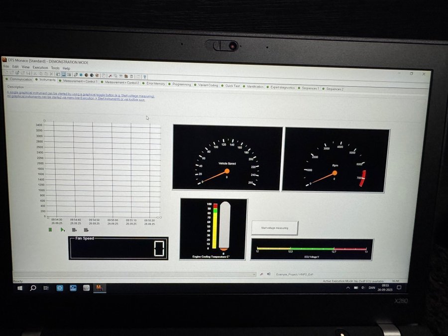Screen dimensions: 448x336
Task: Toggle the Start voltage measuring button
Action: (275, 228)
